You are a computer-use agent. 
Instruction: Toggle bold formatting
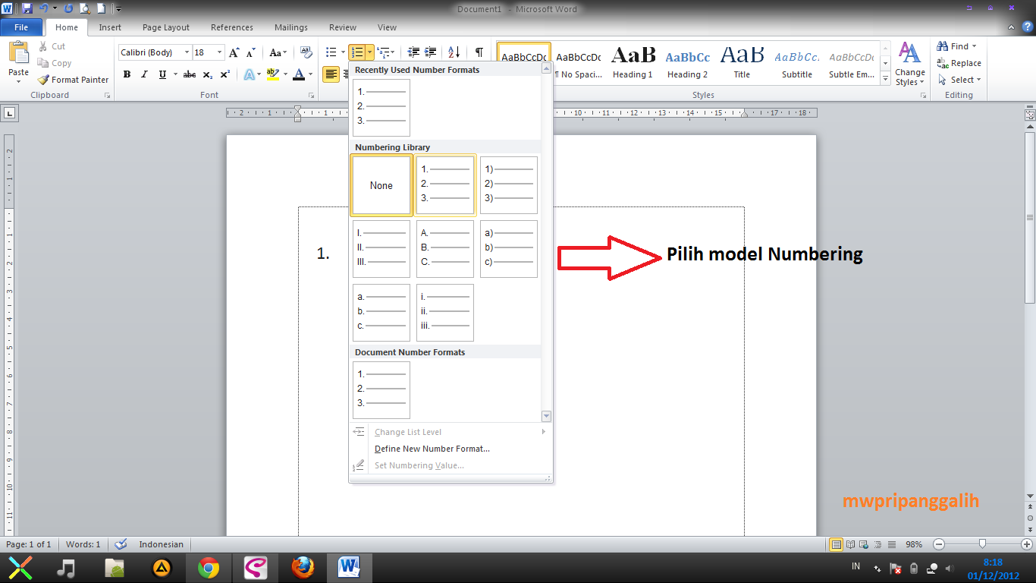(x=127, y=74)
